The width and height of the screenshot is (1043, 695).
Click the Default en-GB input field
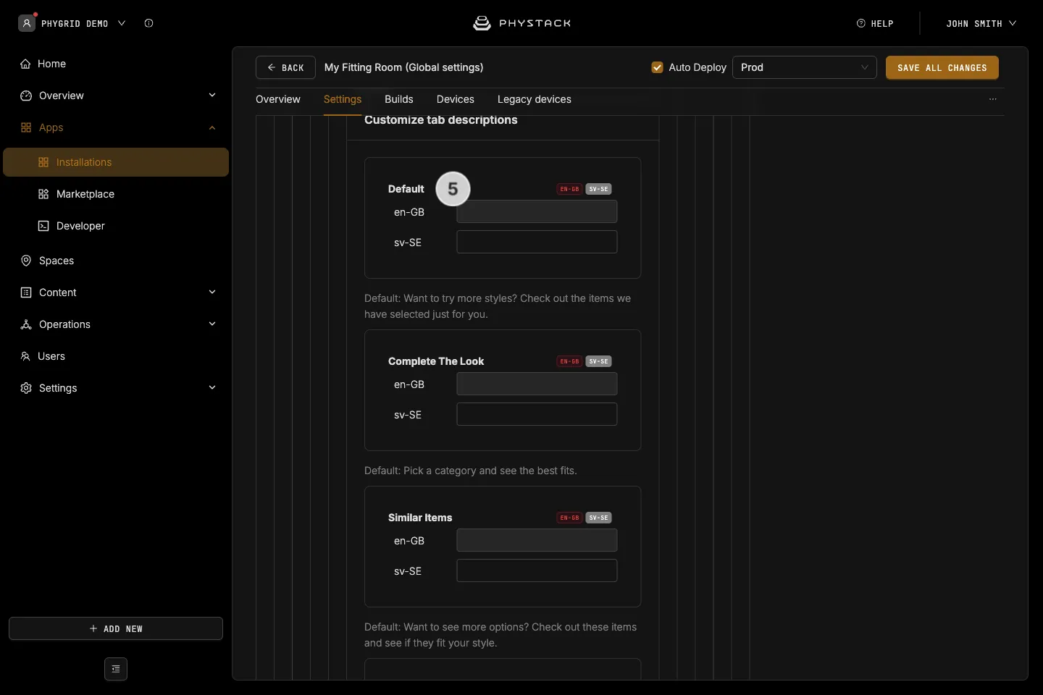point(537,211)
